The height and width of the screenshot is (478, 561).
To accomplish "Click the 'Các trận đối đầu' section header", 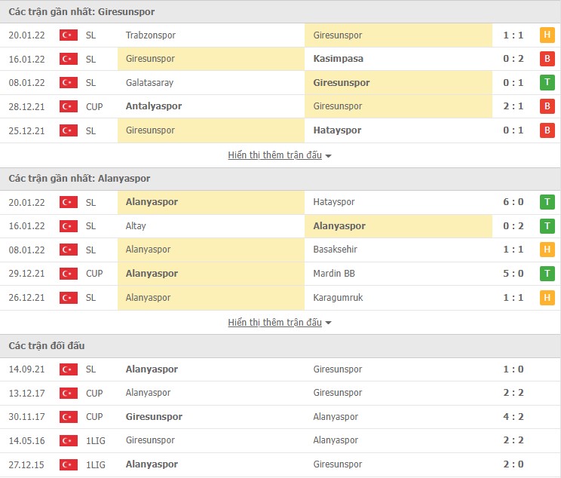I will (x=47, y=346).
